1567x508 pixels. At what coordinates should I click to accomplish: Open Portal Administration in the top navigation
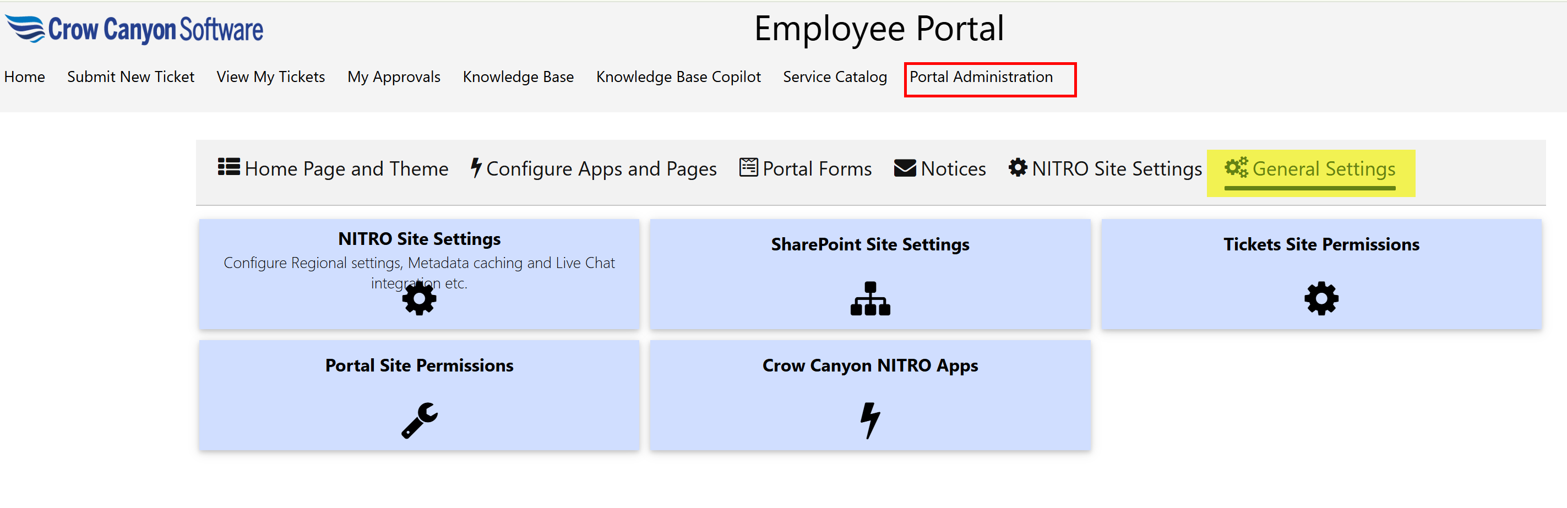point(981,77)
